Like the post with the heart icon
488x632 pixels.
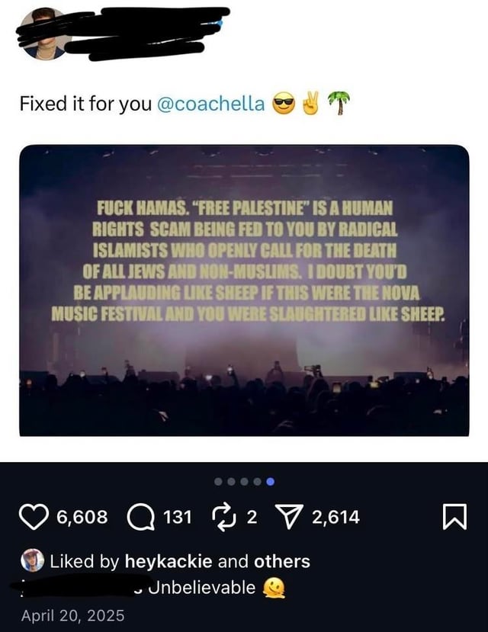pos(35,518)
